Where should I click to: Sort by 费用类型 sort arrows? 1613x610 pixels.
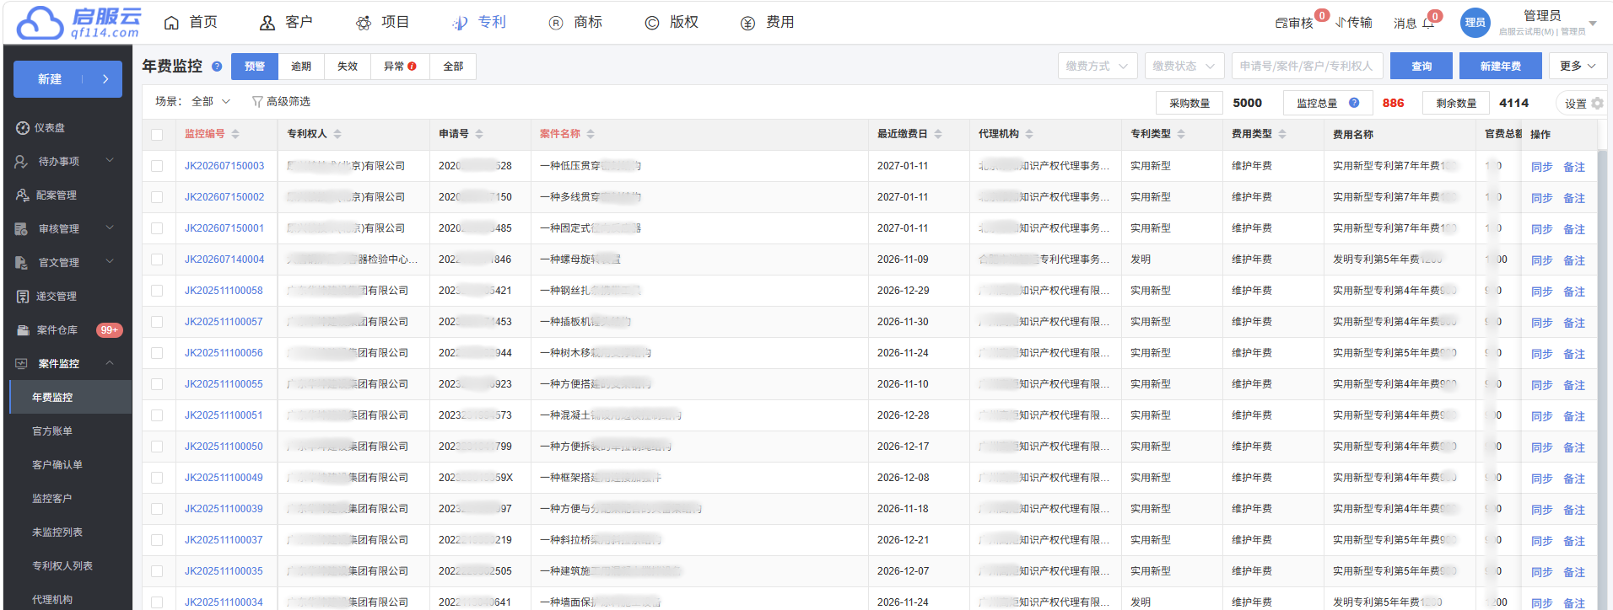click(1282, 134)
